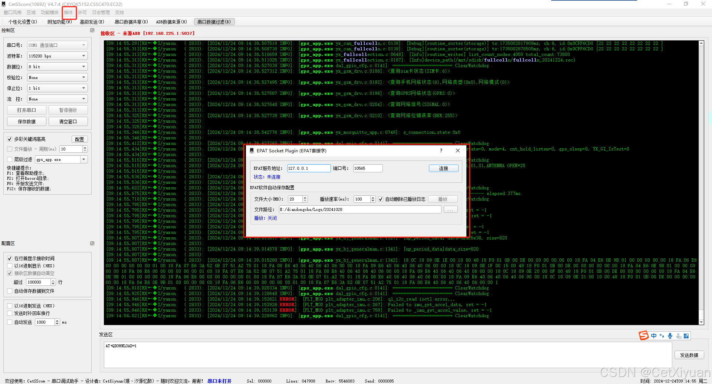This screenshot has width=712, height=384.
Task: Adjust the 自动发送 1000 ms spinner
Action: click(57, 322)
